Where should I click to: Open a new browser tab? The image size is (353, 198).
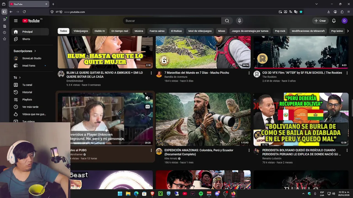pyautogui.click(x=53, y=4)
